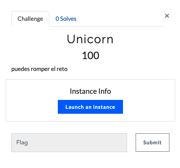Open the solves list tab

(x=66, y=19)
